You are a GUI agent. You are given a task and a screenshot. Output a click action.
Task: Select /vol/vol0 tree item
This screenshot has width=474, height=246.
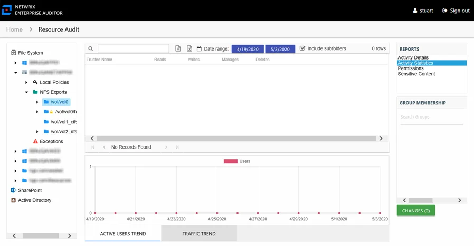click(x=56, y=102)
